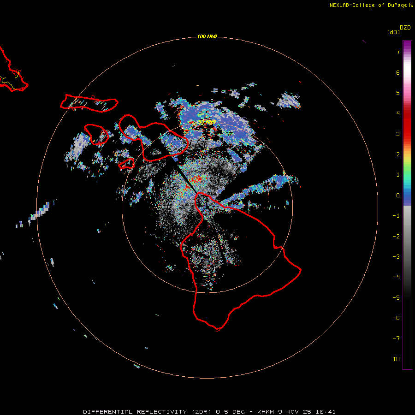Viewport: 415px width, 415px height.
Task: Click the 50 NMI range ring label
Action: pyautogui.click(x=207, y=122)
